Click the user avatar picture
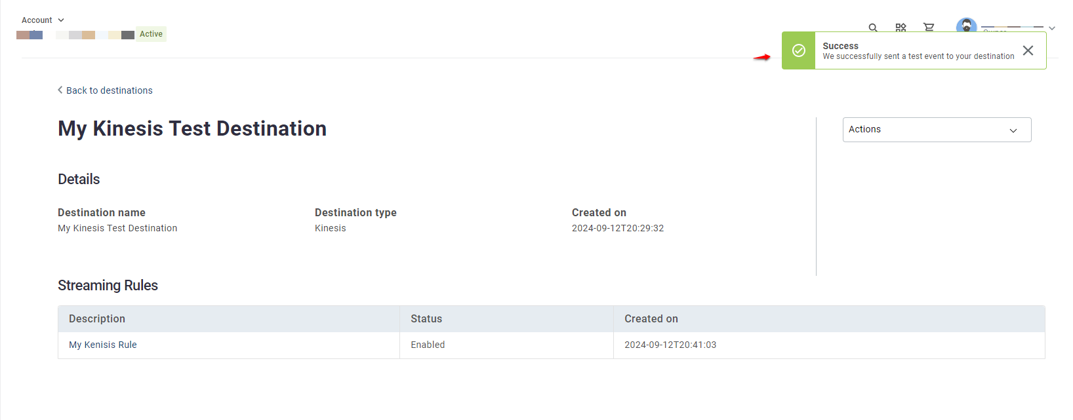 [966, 25]
